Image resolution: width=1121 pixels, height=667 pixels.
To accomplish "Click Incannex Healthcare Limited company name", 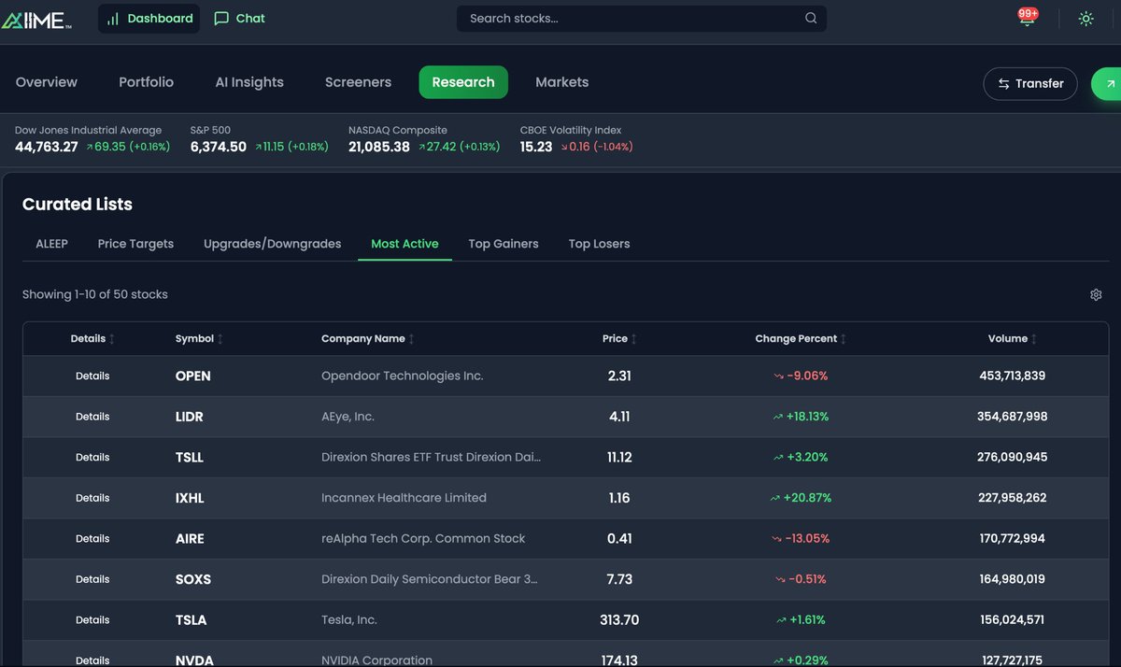I will [404, 498].
